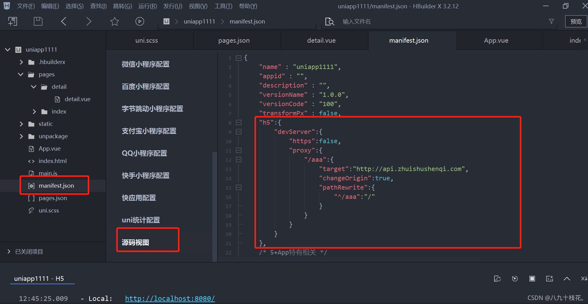Click the config list vertical scrollbar
Viewport: 588px width, 304px height.
click(214, 207)
